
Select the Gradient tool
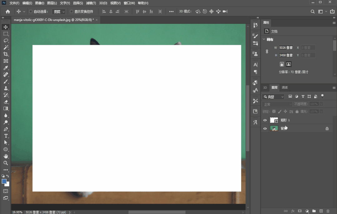click(6, 109)
